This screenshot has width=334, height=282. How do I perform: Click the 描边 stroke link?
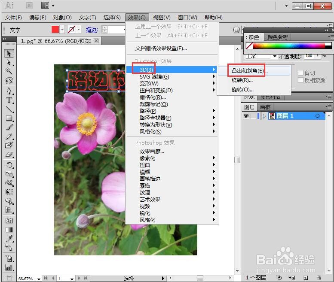click(92, 30)
